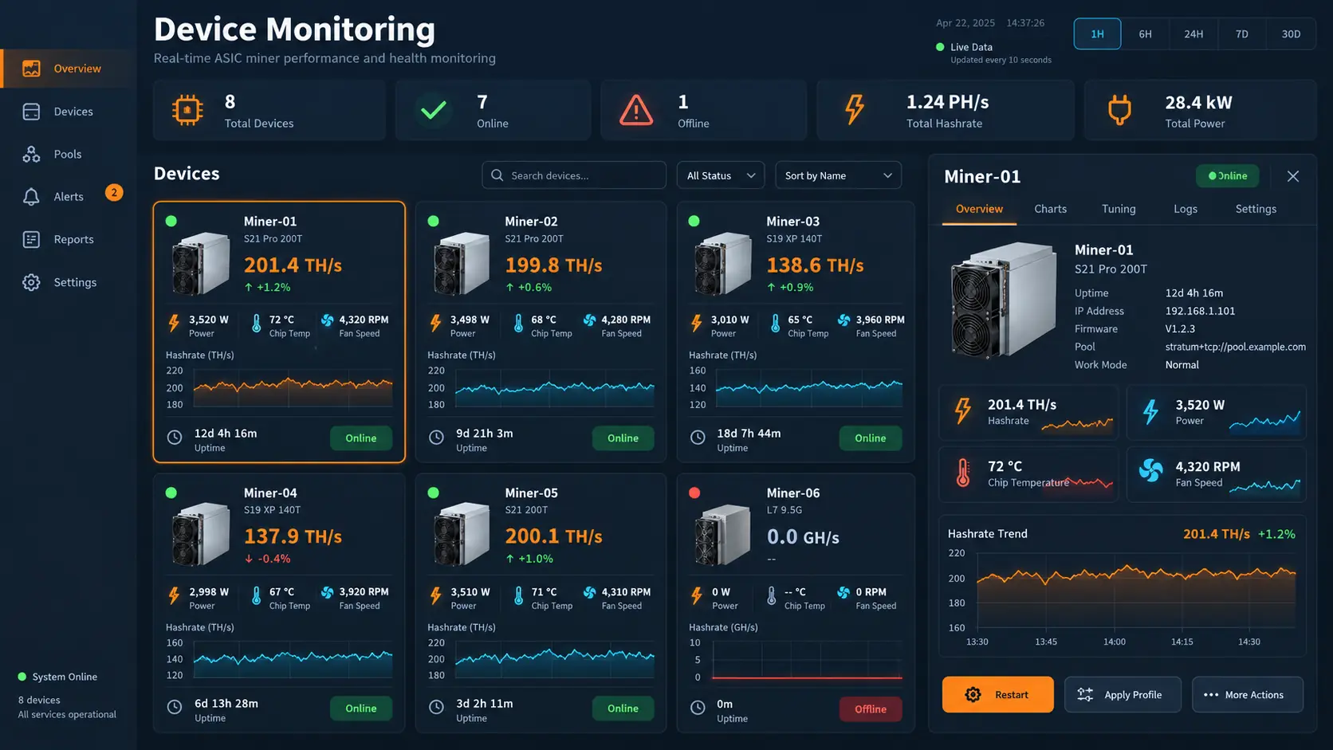This screenshot has width=1333, height=750.
Task: Close the Miner-01 detail panel
Action: tap(1293, 176)
